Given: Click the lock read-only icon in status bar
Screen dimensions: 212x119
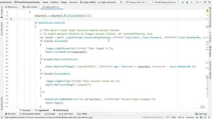Looking at the screenshot, I should (197, 117).
